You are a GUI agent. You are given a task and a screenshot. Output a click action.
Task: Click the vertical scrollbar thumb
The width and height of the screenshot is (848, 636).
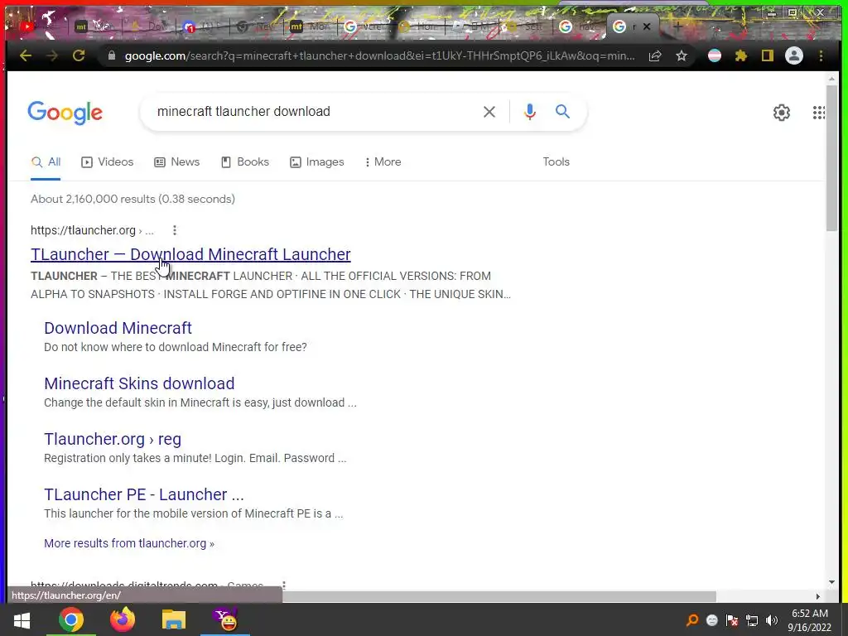pyautogui.click(x=831, y=158)
